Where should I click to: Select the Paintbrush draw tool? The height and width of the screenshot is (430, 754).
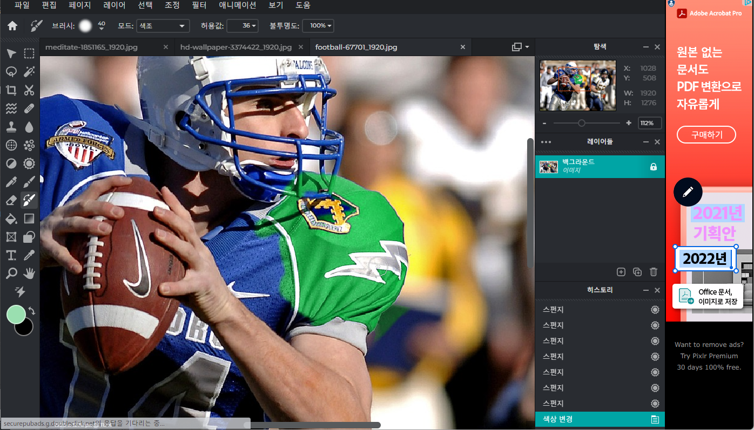[x=29, y=182]
